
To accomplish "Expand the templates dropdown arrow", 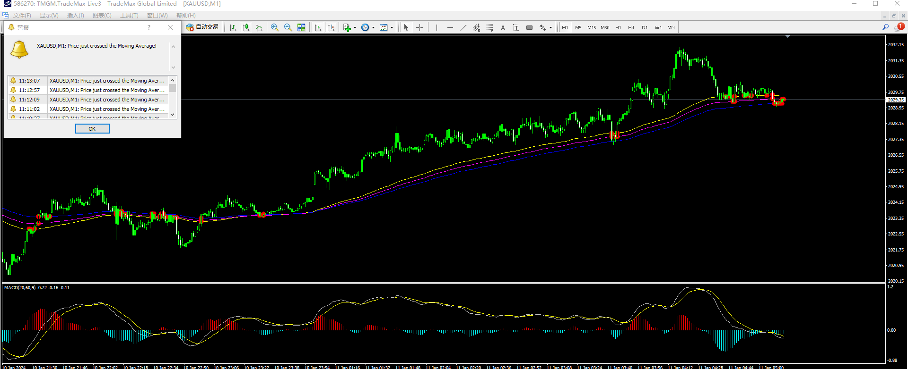I will pos(392,27).
